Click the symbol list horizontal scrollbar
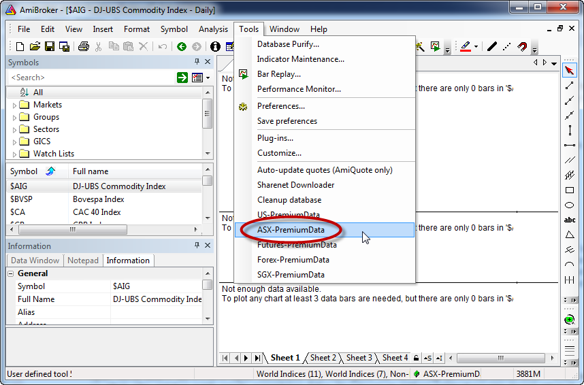The image size is (584, 385). pyautogui.click(x=73, y=229)
